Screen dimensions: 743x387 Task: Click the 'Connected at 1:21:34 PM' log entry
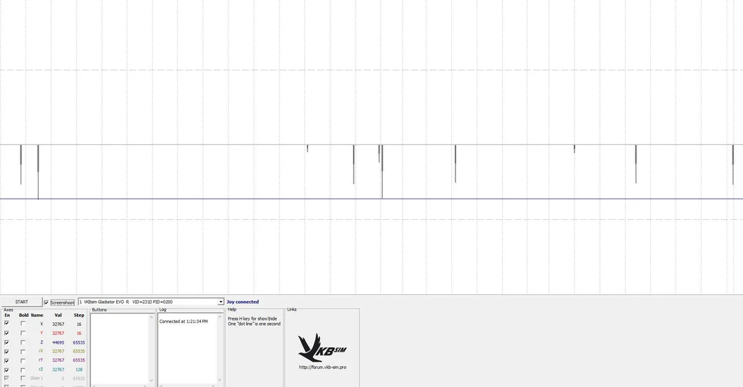(x=183, y=322)
